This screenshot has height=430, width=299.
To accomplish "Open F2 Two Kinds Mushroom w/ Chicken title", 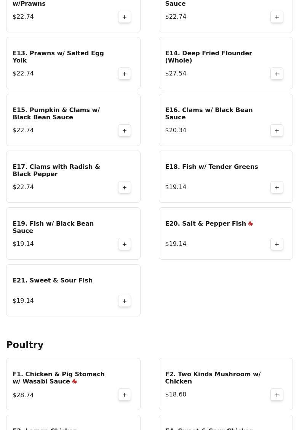I will [213, 378].
